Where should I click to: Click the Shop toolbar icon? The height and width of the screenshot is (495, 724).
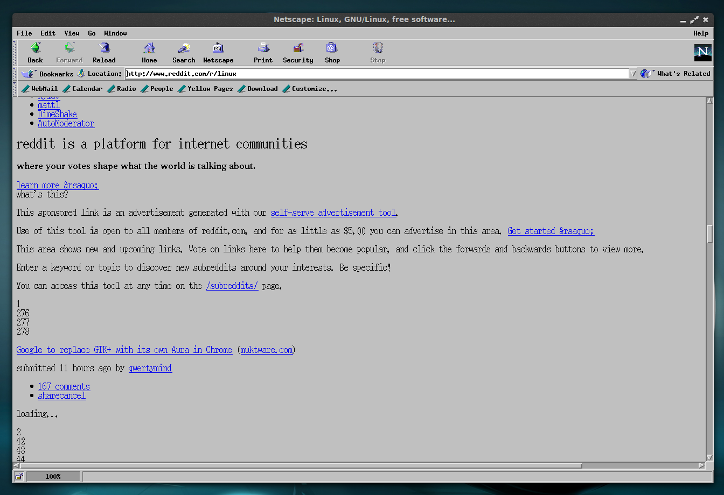click(x=332, y=52)
